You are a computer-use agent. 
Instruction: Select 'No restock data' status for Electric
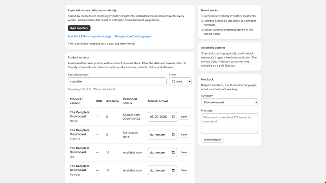click(x=130, y=135)
